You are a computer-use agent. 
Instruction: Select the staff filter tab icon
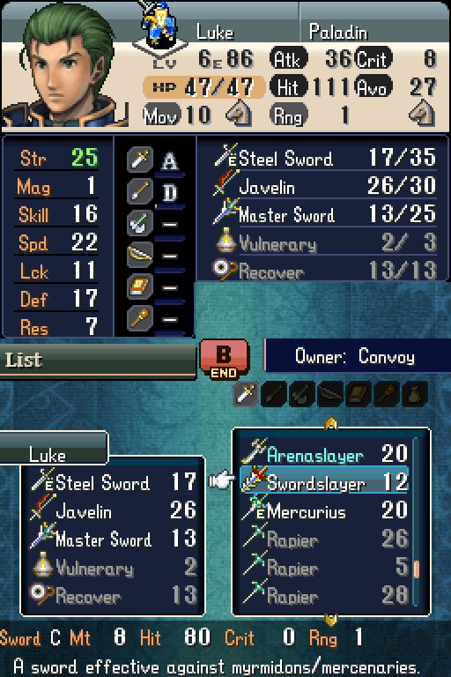[x=387, y=393]
